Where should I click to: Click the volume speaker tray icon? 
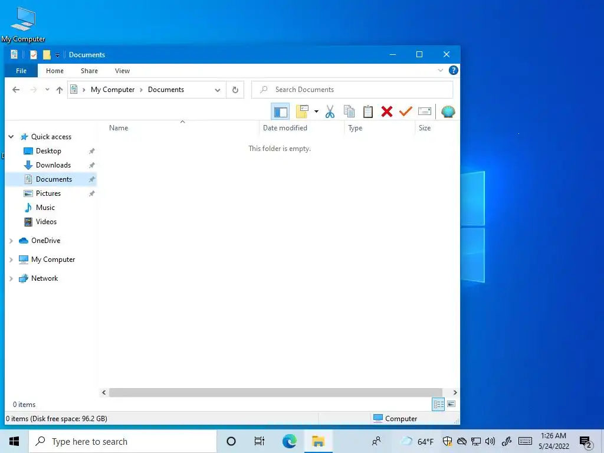pos(490,441)
